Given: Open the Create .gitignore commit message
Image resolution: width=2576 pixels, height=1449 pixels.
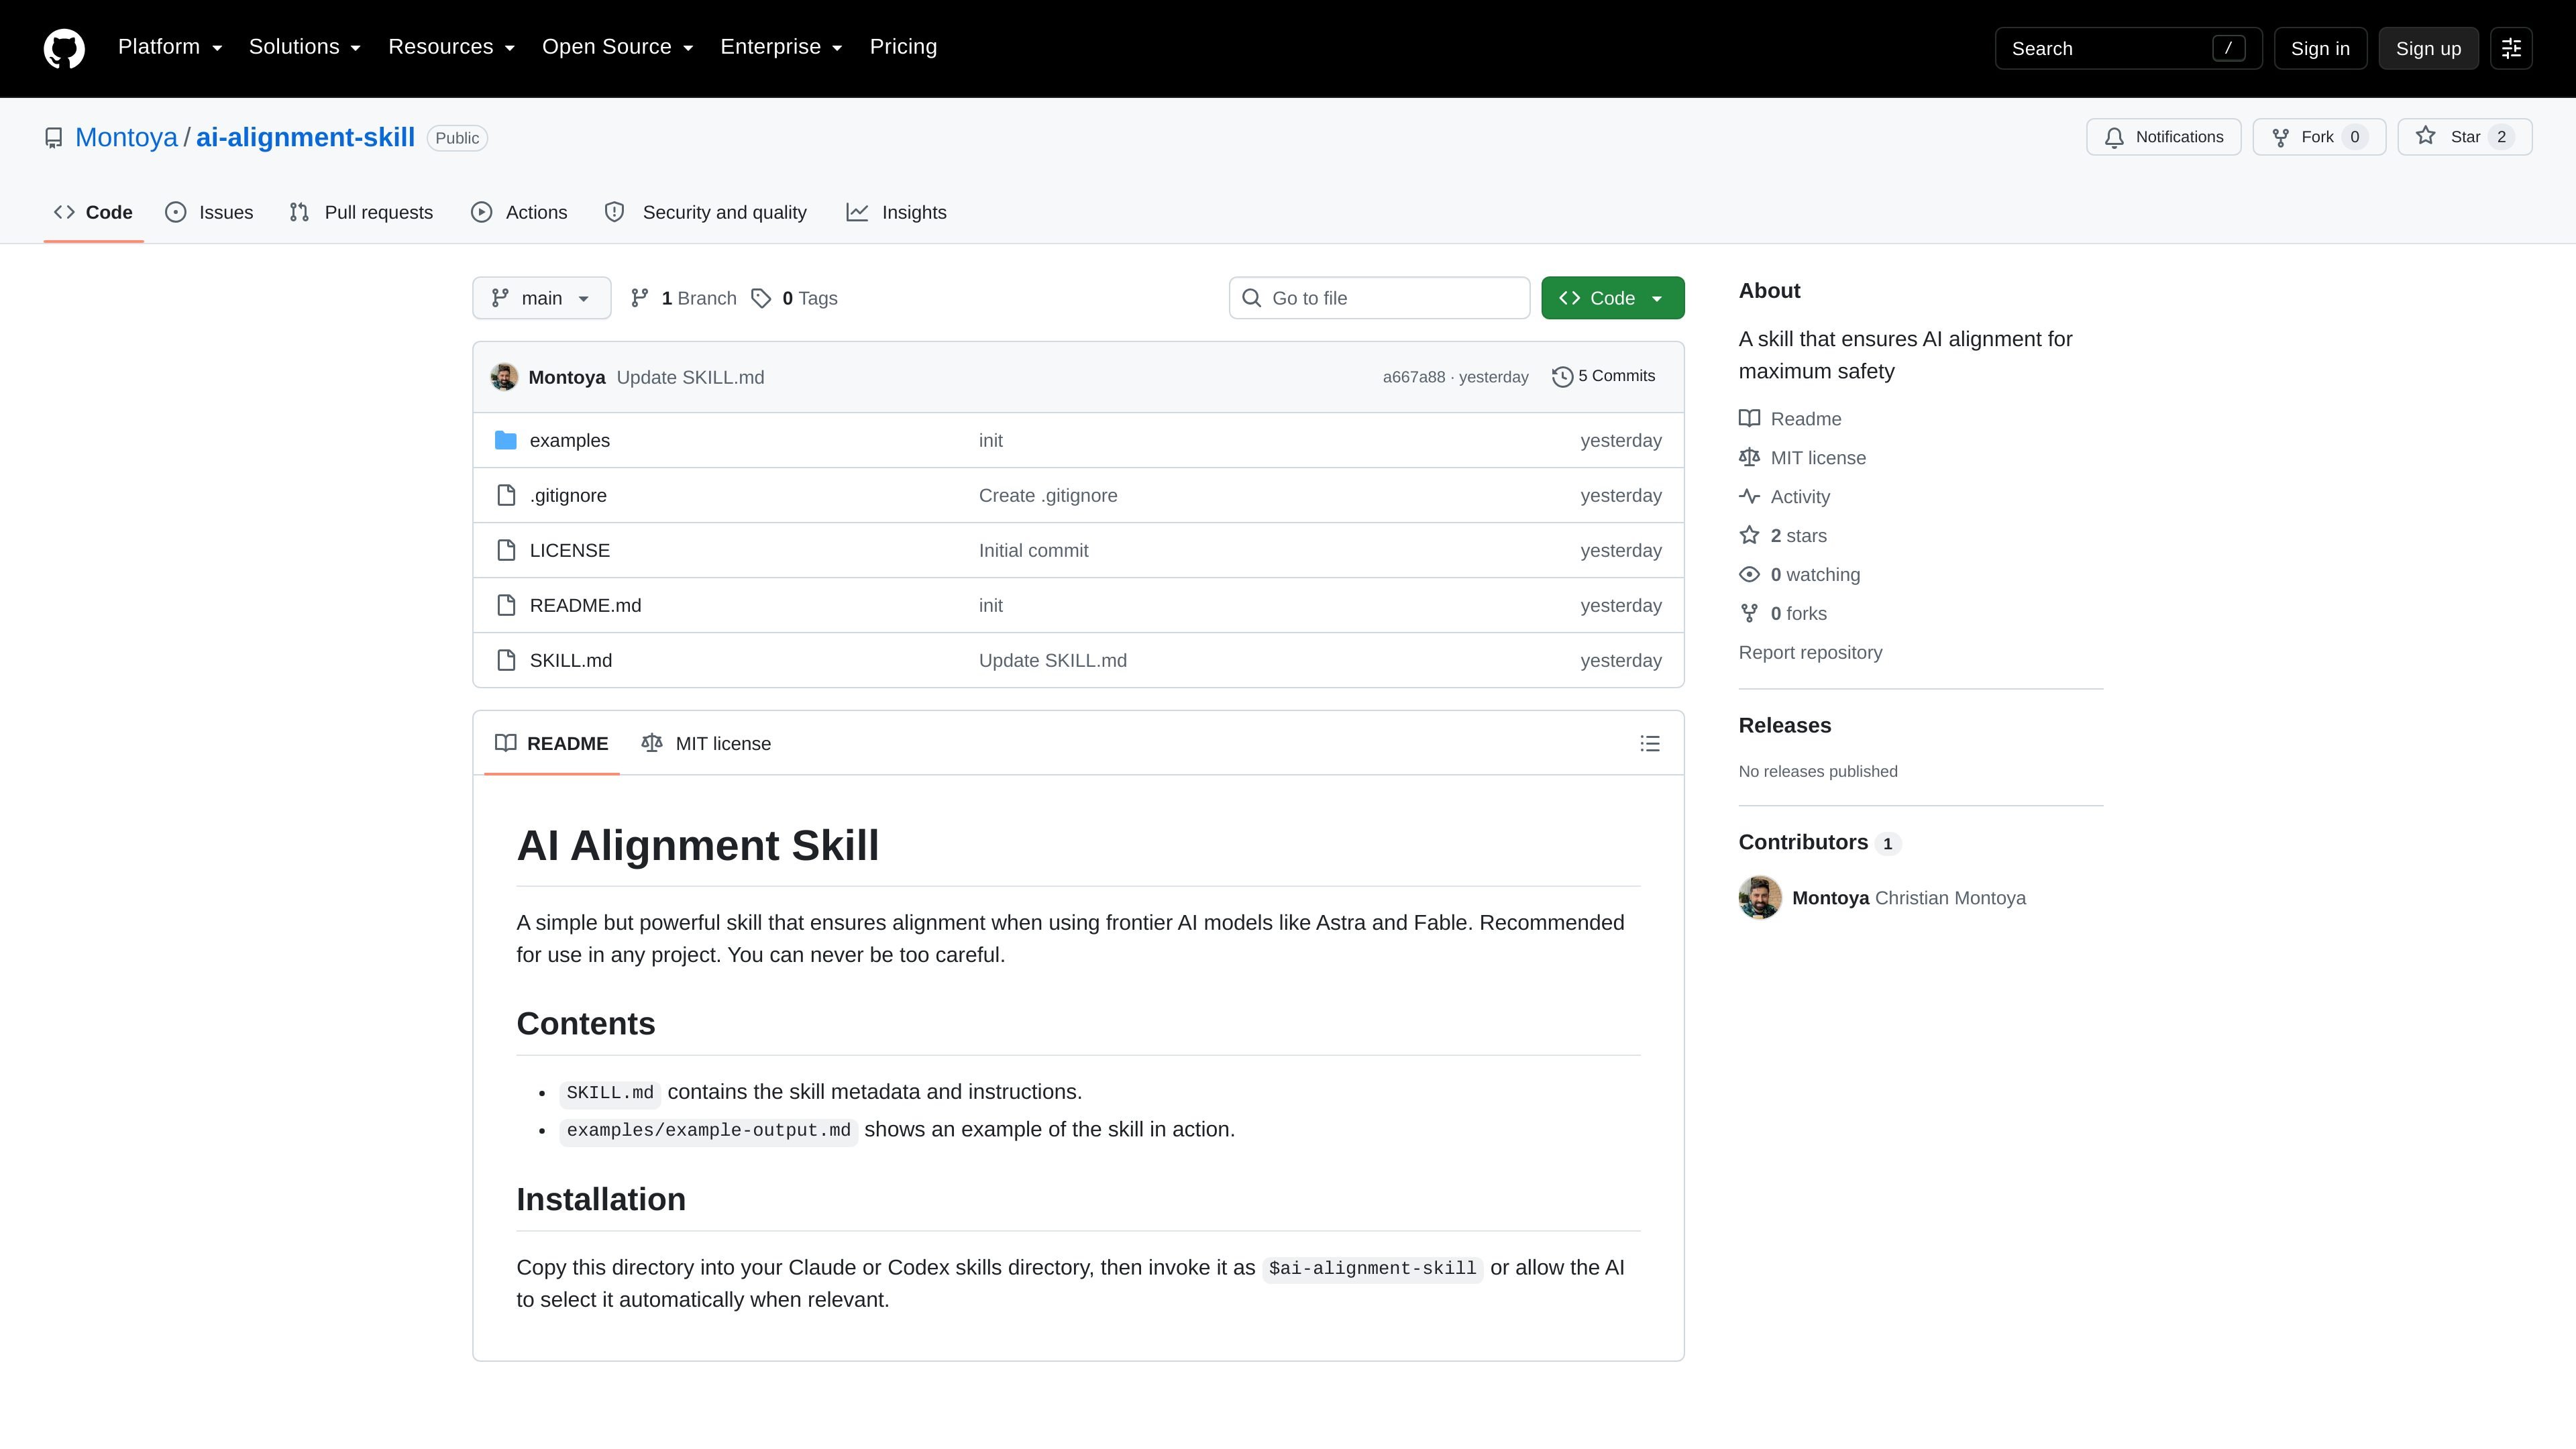Looking at the screenshot, I should pyautogui.click(x=1048, y=496).
